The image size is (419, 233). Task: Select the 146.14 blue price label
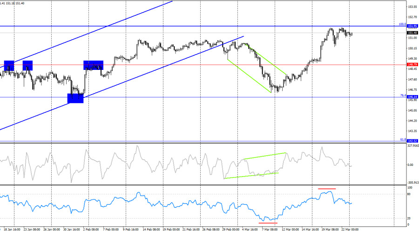pyautogui.click(x=412, y=97)
